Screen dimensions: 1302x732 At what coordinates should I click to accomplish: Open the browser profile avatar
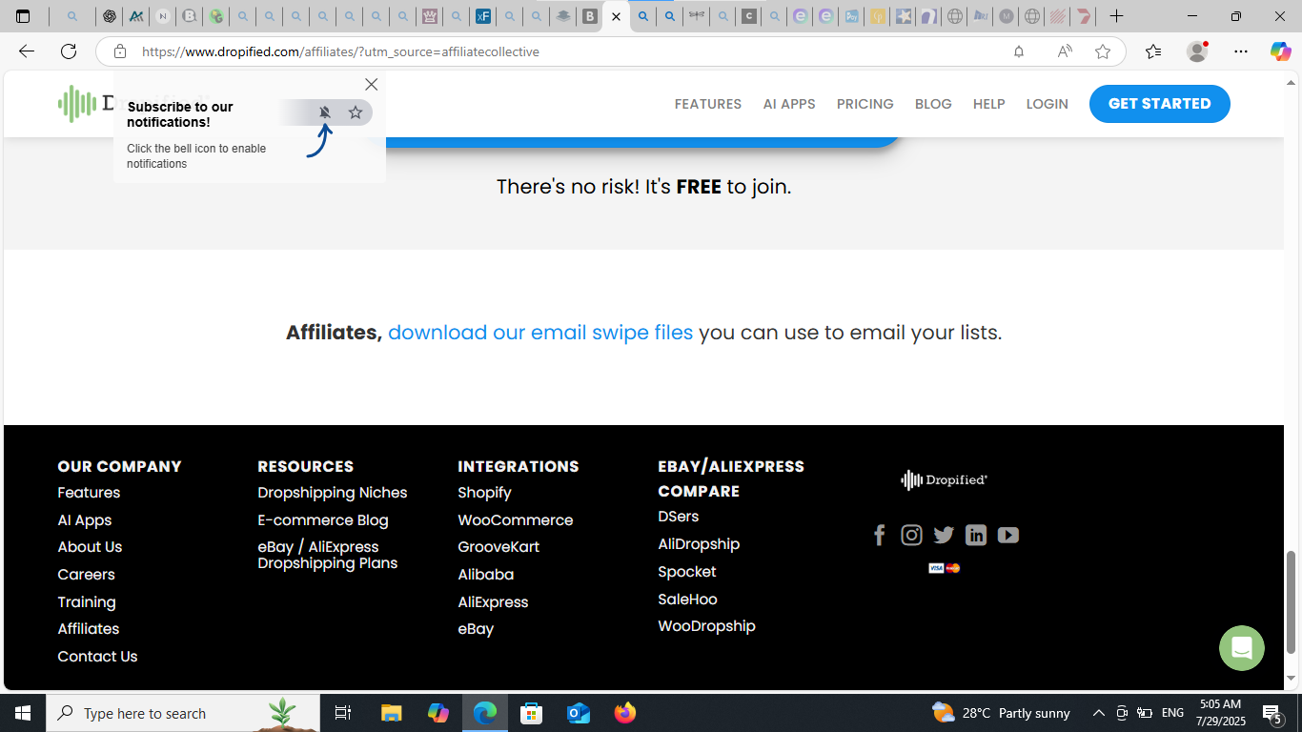point(1197,51)
